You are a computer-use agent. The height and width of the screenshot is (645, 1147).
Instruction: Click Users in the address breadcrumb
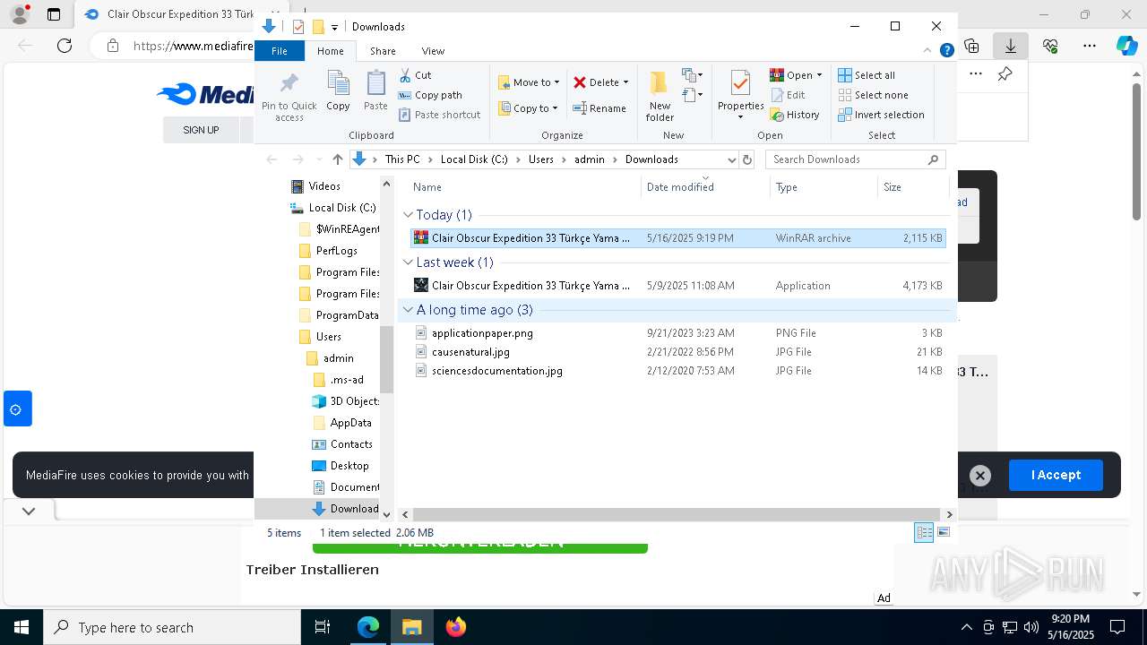coord(540,159)
